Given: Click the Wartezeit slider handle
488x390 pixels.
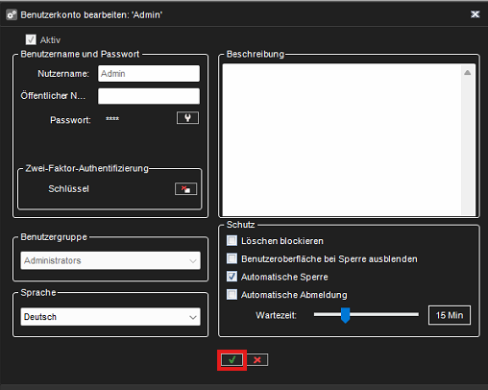Looking at the screenshot, I should (345, 315).
